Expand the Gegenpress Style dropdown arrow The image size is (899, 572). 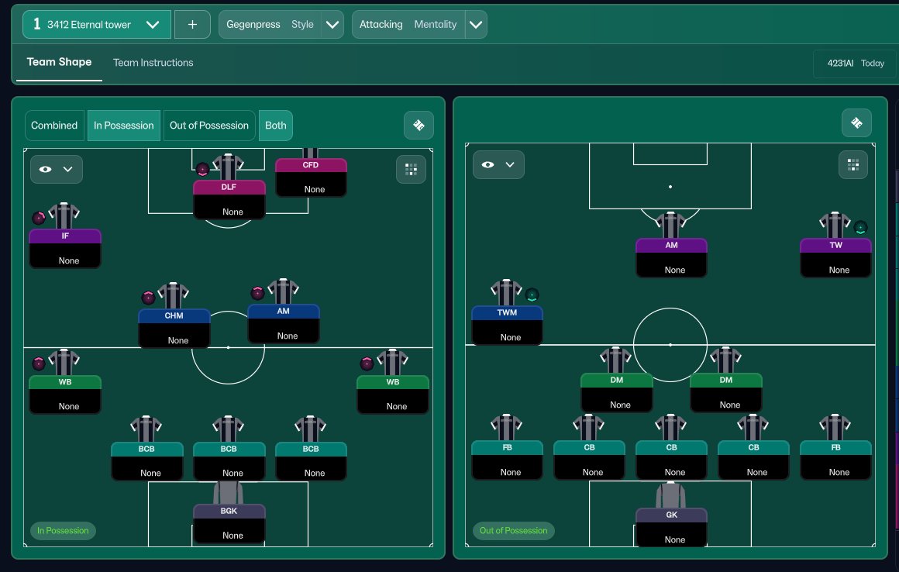(x=332, y=25)
